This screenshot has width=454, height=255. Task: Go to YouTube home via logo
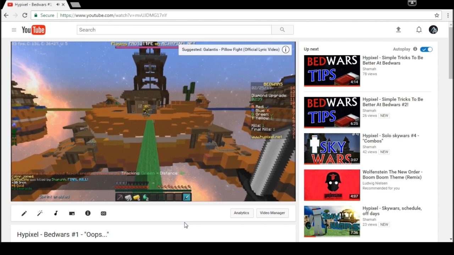click(x=33, y=30)
